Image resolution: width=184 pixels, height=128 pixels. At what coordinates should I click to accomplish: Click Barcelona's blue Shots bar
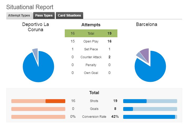coord(135,101)
